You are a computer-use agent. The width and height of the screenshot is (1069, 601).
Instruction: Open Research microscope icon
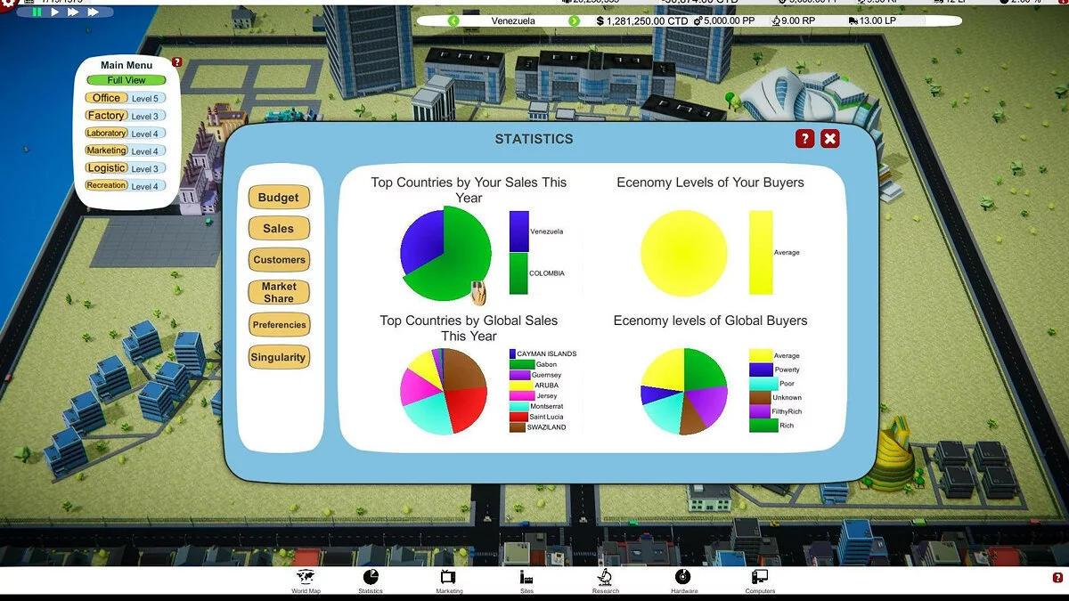click(605, 577)
